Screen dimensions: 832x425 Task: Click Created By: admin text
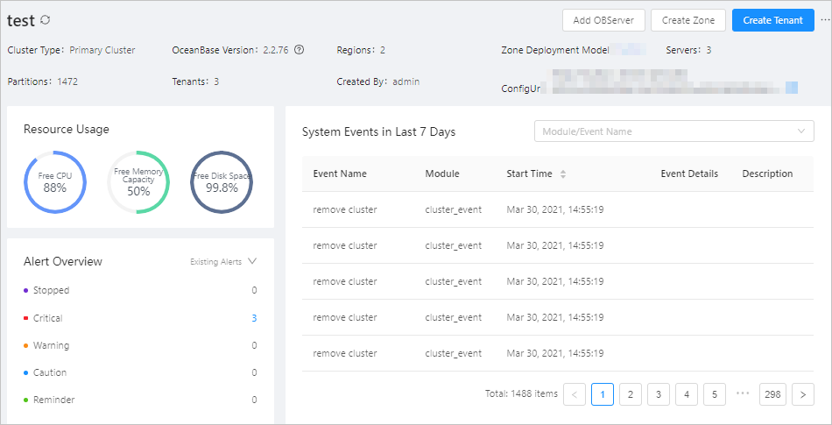(377, 81)
